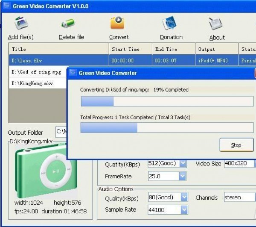
Task: Expand the video Quality 512(Good) dropdown
Action: pyautogui.click(x=183, y=164)
